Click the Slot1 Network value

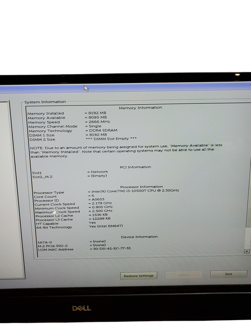99,172
